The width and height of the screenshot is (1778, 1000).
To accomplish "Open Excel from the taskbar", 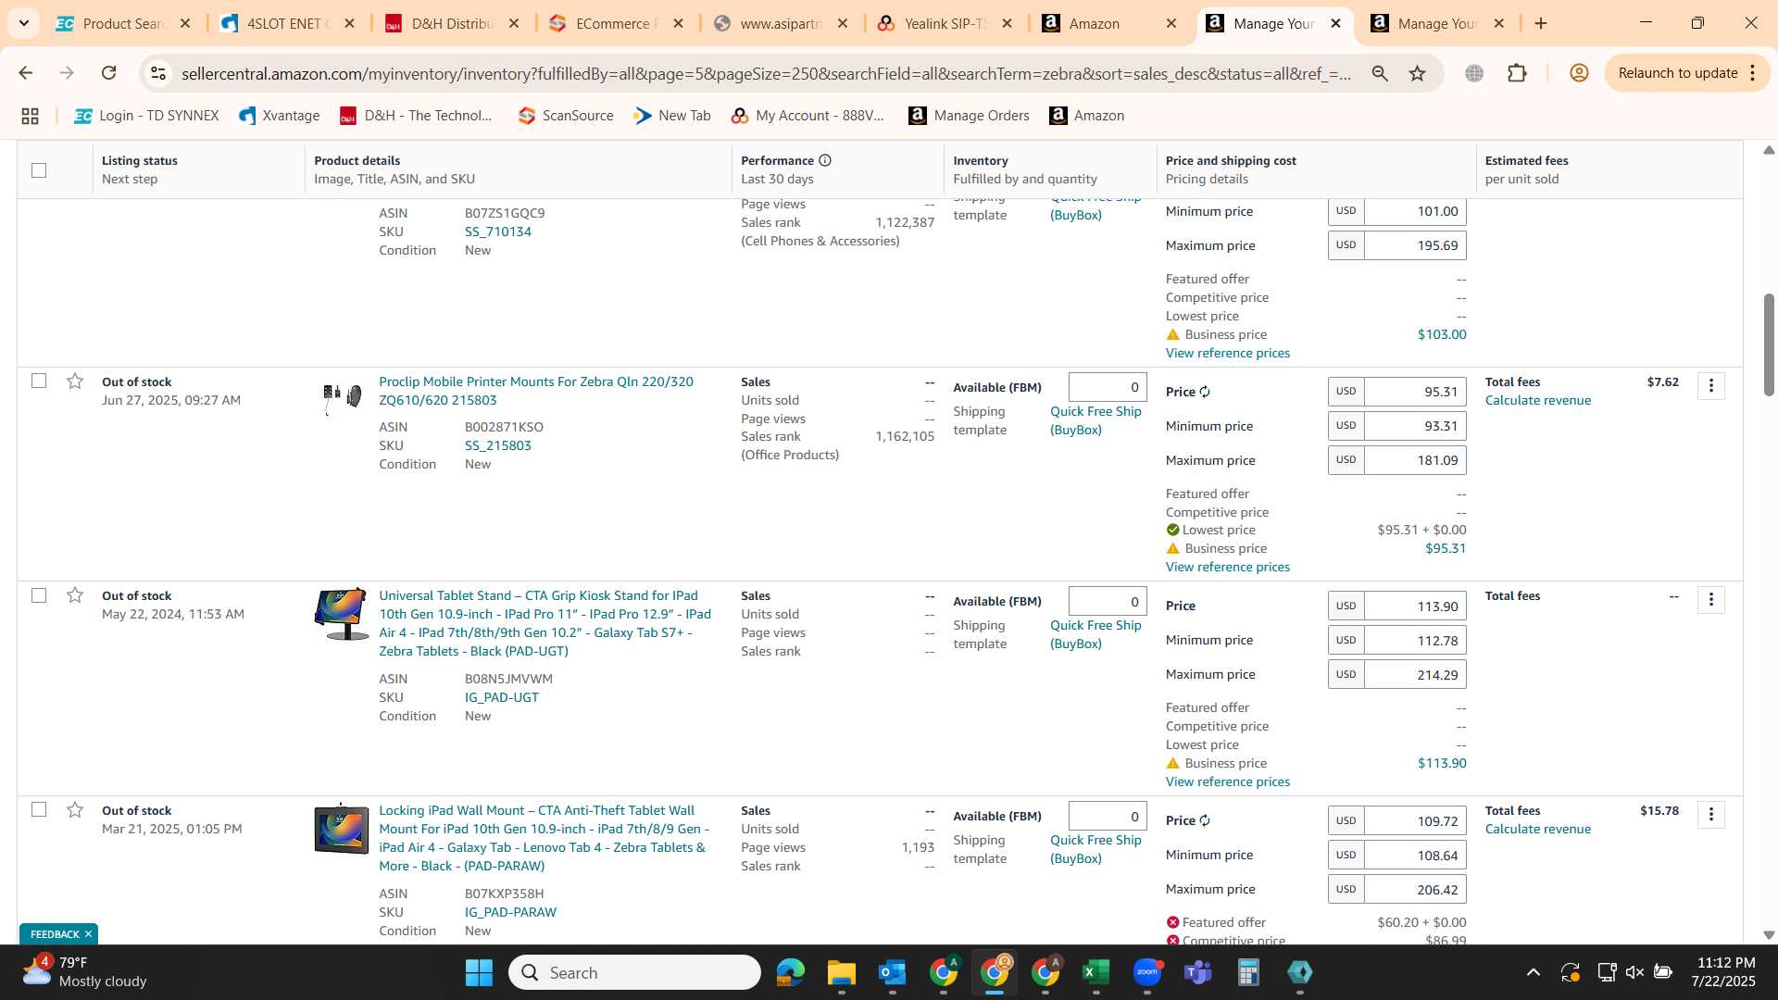I will click(1096, 972).
